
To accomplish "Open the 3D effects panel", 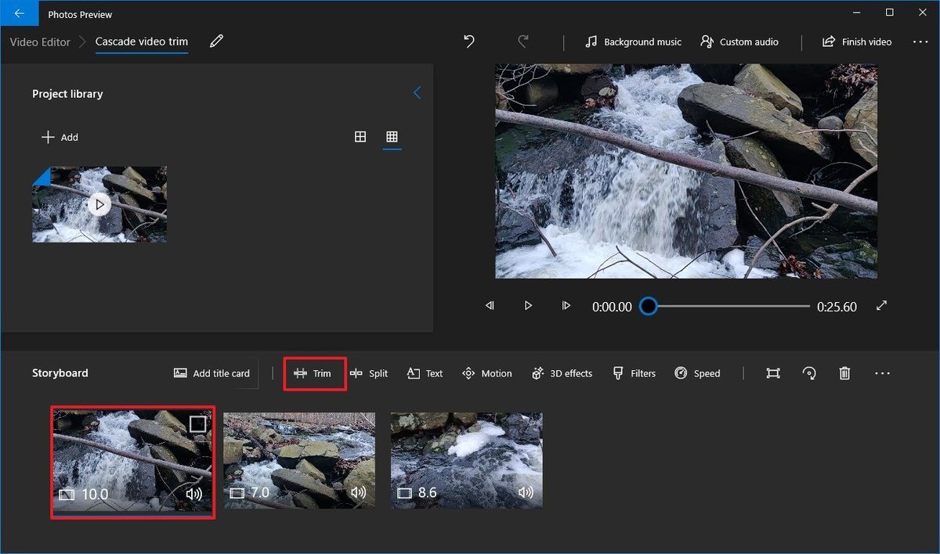I will [562, 373].
